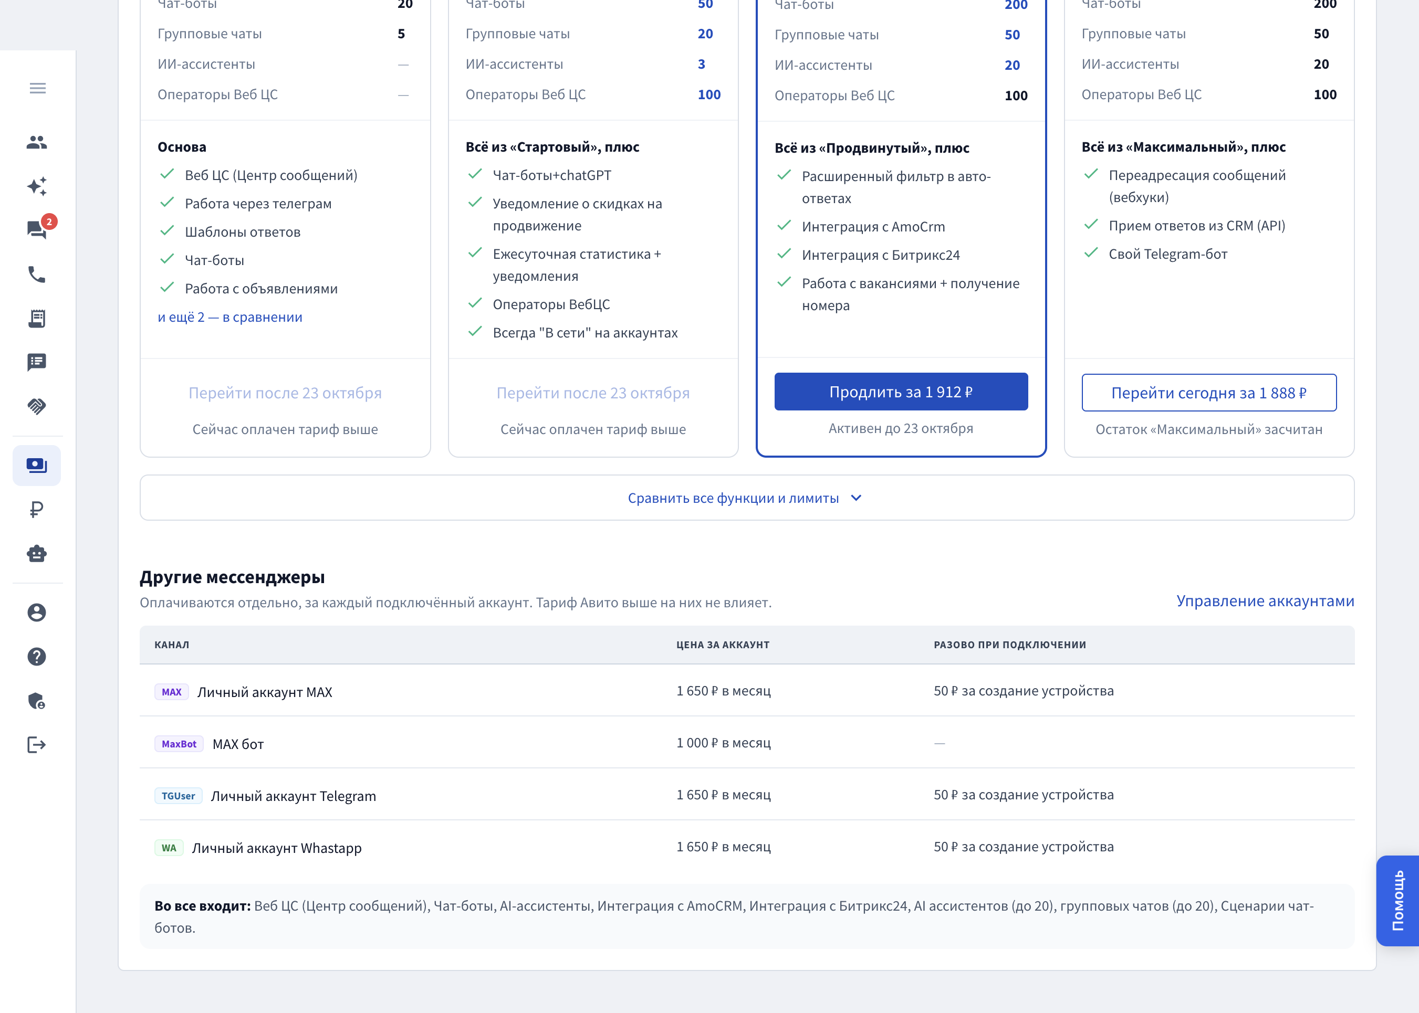Open the question mark help icon

37,656
